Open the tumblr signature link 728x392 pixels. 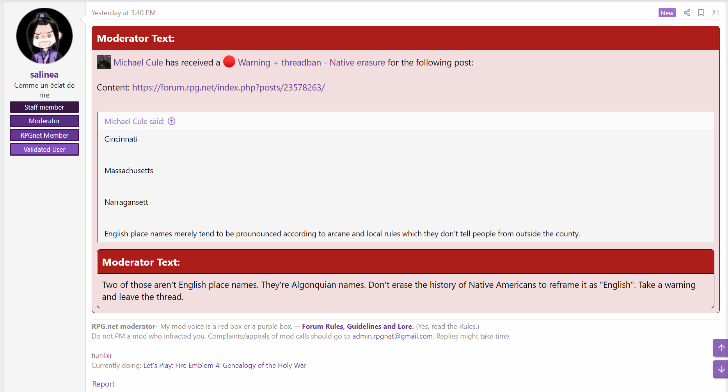coord(102,356)
